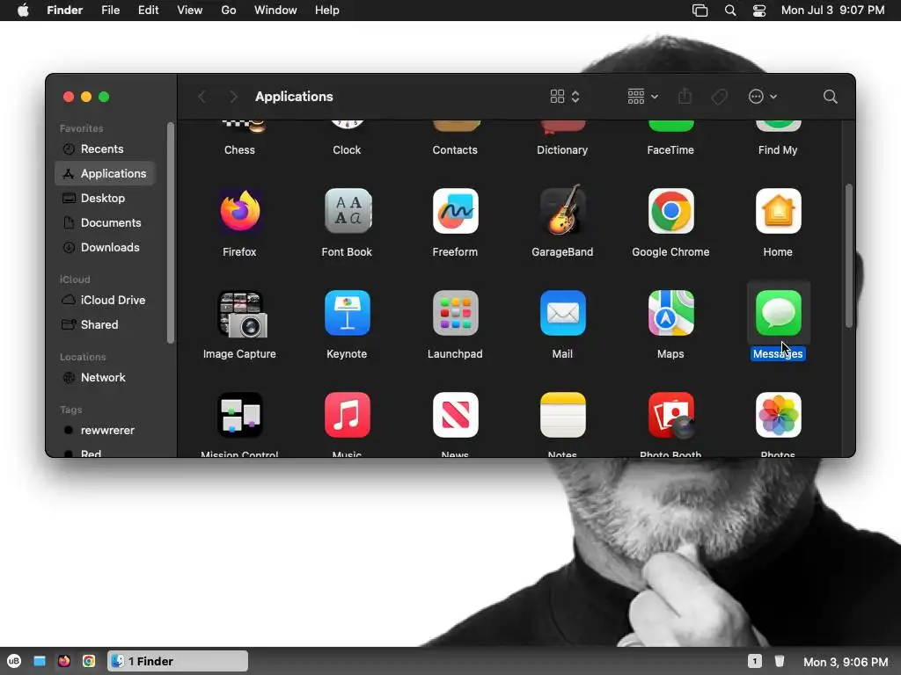The image size is (901, 675).
Task: Open Control Center in menu bar
Action: pos(759,11)
